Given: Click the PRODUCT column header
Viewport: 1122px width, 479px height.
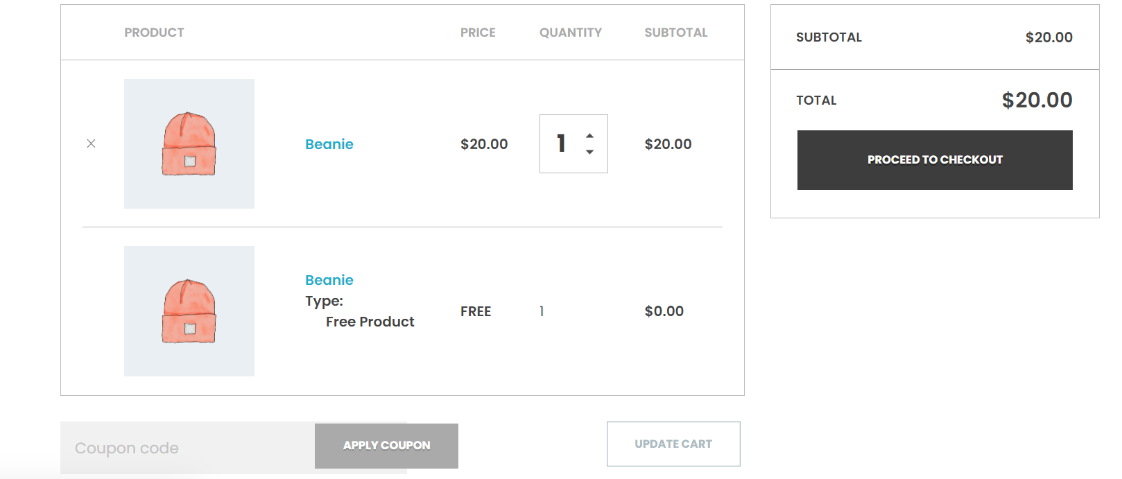Looking at the screenshot, I should click(154, 33).
